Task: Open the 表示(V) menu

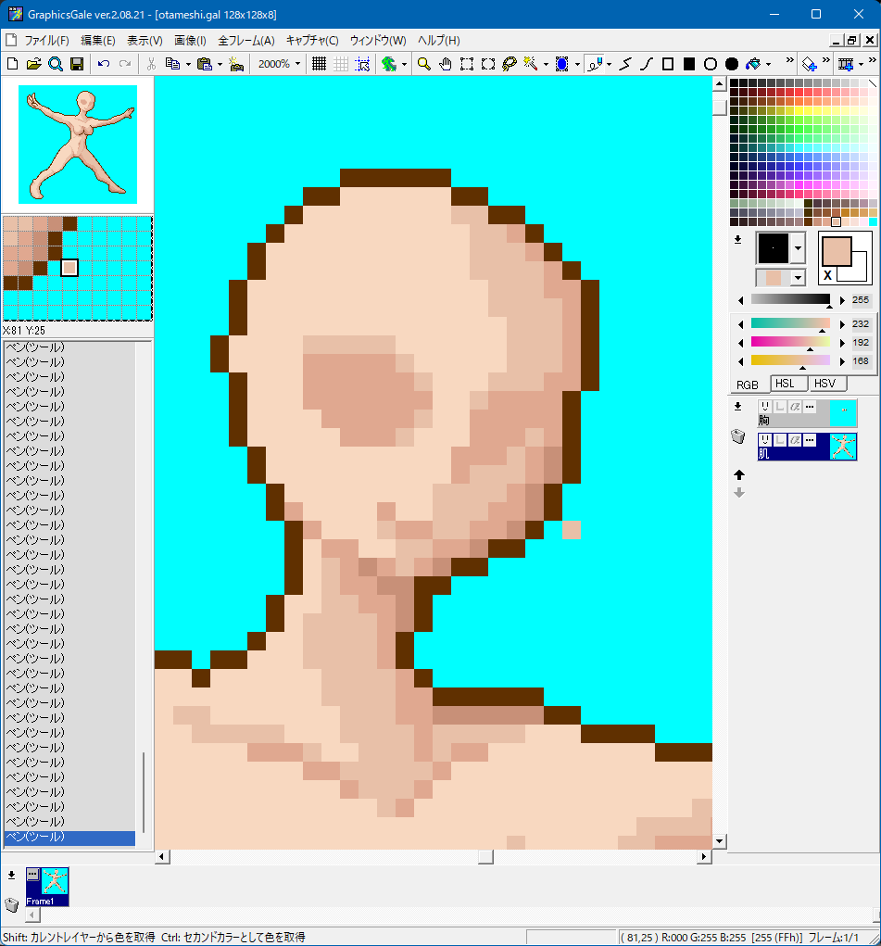Action: [x=145, y=41]
